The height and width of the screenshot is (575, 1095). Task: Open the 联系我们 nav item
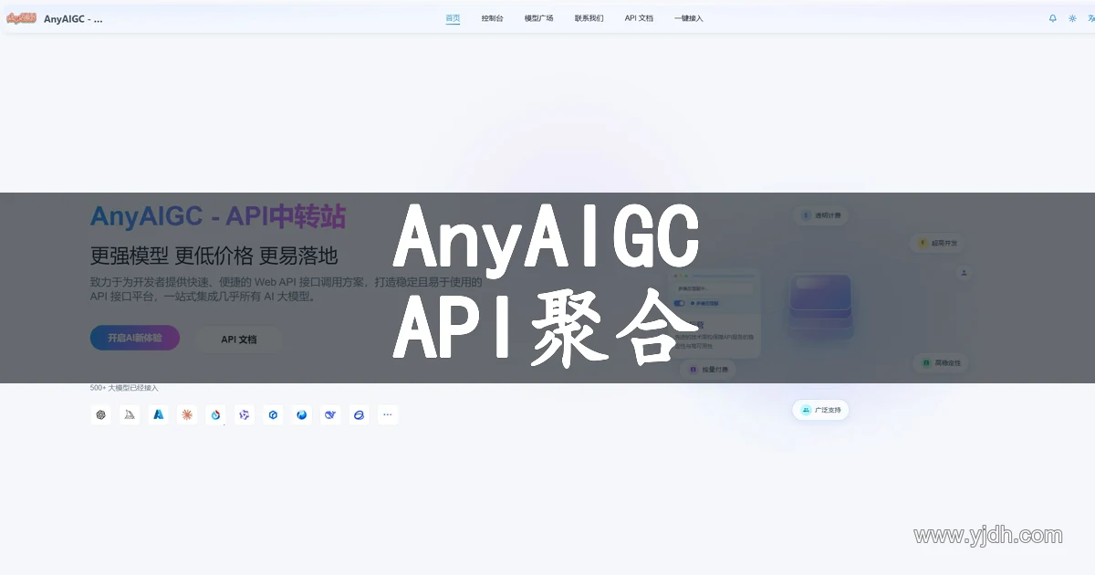pyautogui.click(x=589, y=18)
